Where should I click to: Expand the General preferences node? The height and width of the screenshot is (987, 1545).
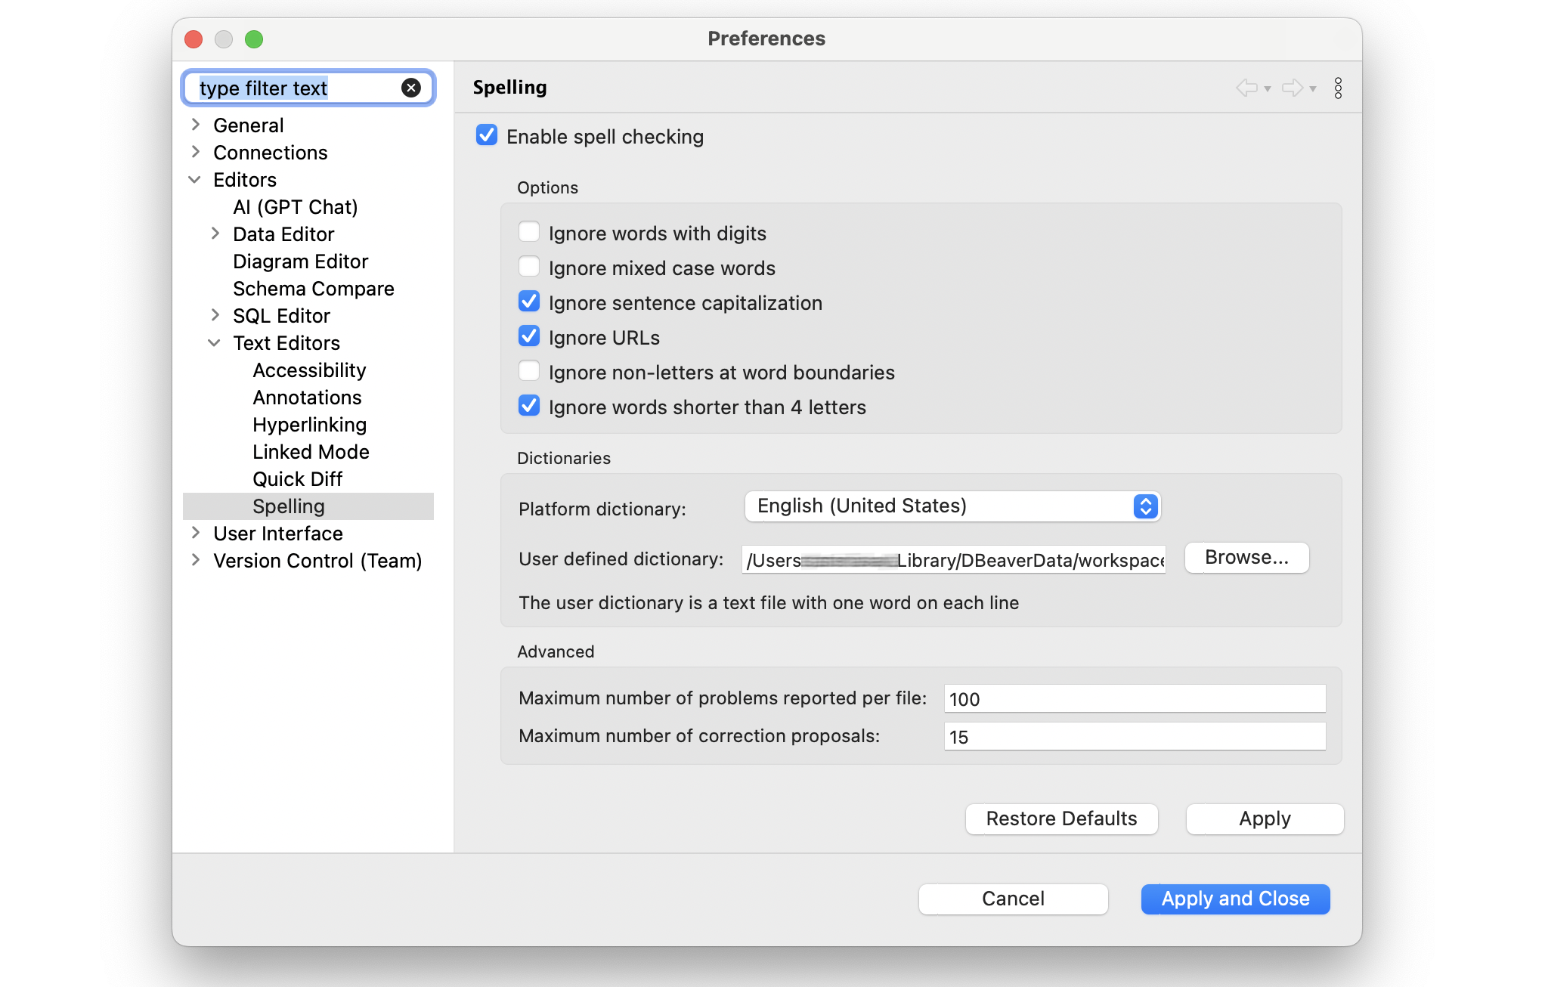pos(196,125)
